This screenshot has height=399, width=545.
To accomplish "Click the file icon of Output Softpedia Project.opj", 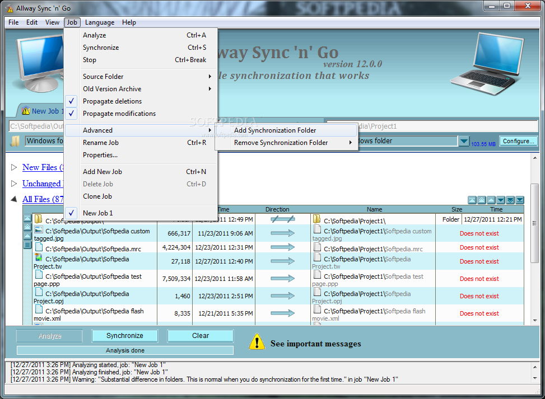I will pyautogui.click(x=39, y=292).
